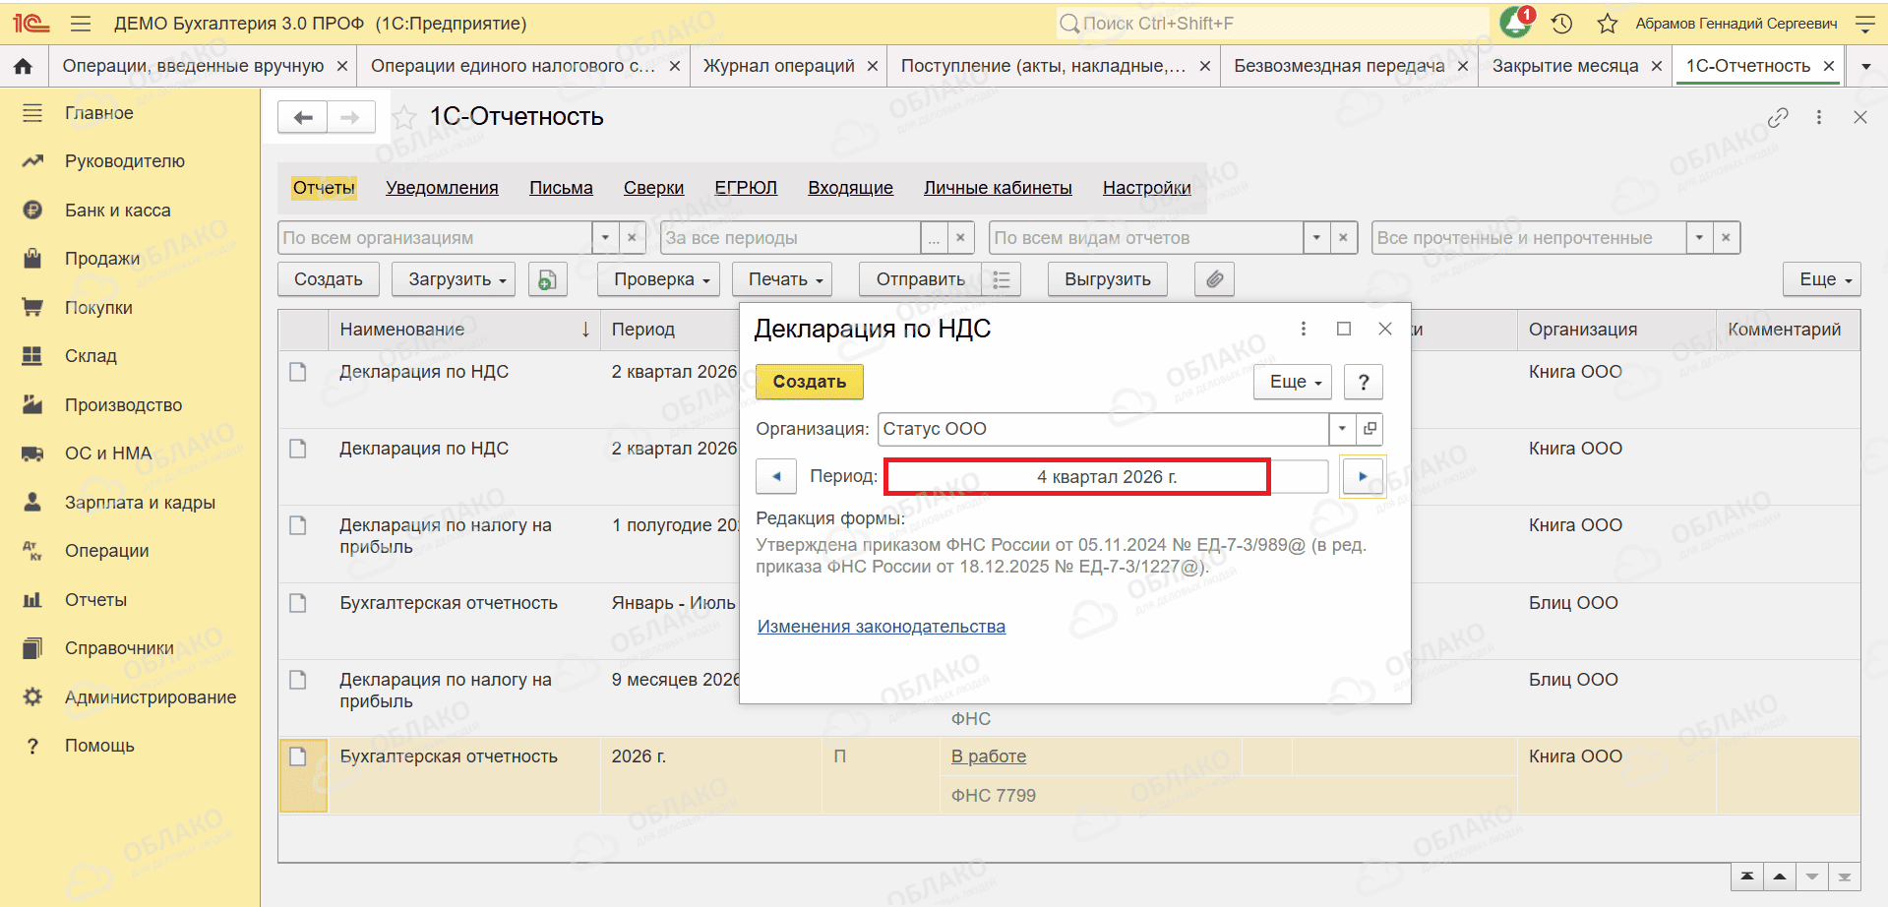Add 1С-Отчетность to favorites star
Viewport: 1888px width, 907px height.
pyautogui.click(x=403, y=117)
